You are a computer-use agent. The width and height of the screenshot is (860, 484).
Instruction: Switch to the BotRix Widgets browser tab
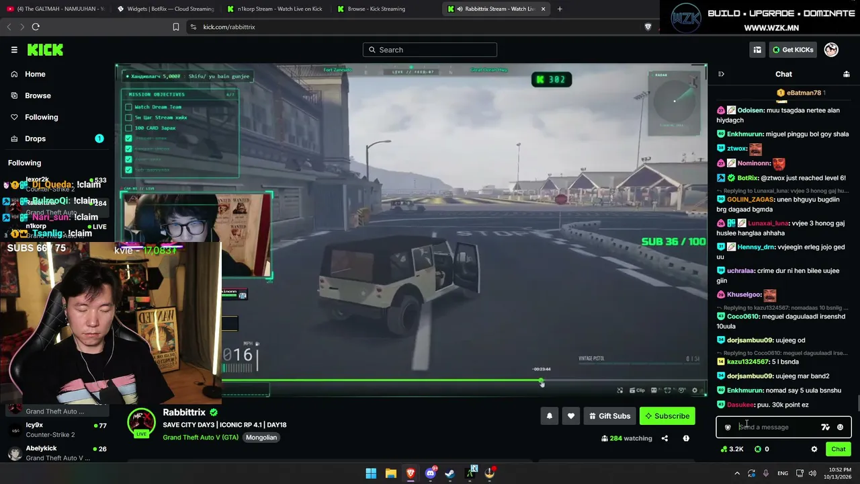165,9
